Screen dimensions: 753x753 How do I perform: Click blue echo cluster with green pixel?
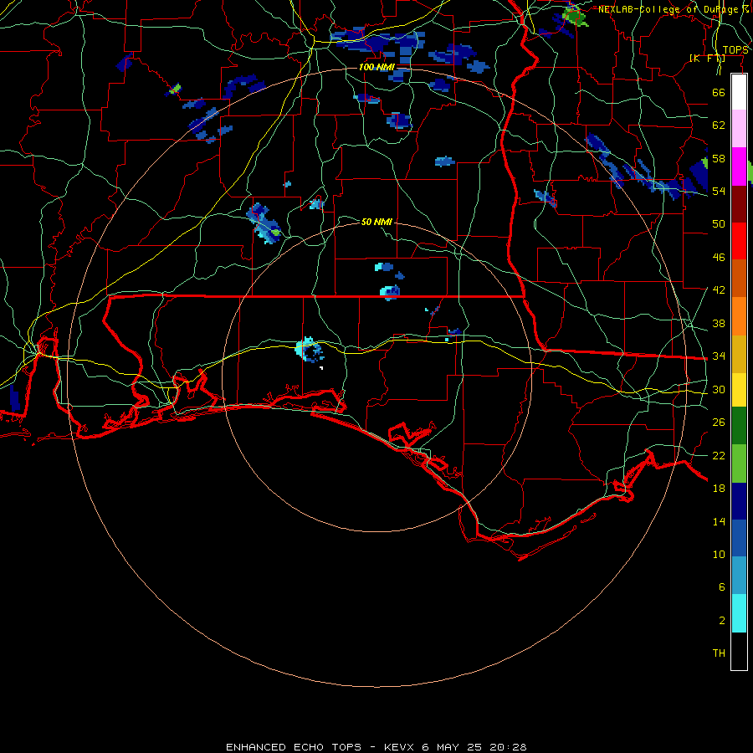click(x=264, y=223)
